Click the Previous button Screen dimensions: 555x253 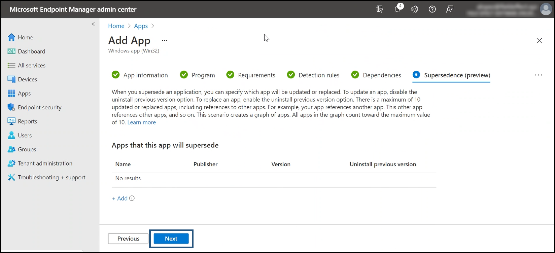(128, 239)
